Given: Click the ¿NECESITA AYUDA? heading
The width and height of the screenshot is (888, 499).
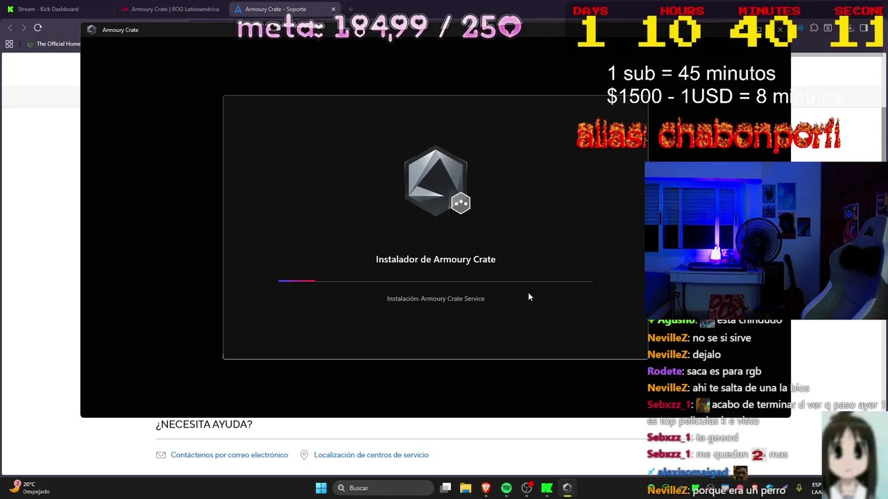Looking at the screenshot, I should [x=204, y=424].
